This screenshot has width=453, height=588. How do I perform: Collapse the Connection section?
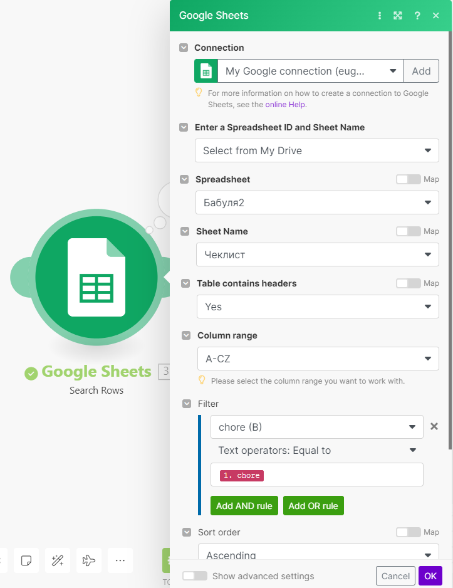pyautogui.click(x=184, y=48)
